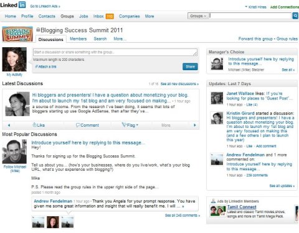299x233 pixels.
Task: Click the Forward this group link
Action: point(255,39)
